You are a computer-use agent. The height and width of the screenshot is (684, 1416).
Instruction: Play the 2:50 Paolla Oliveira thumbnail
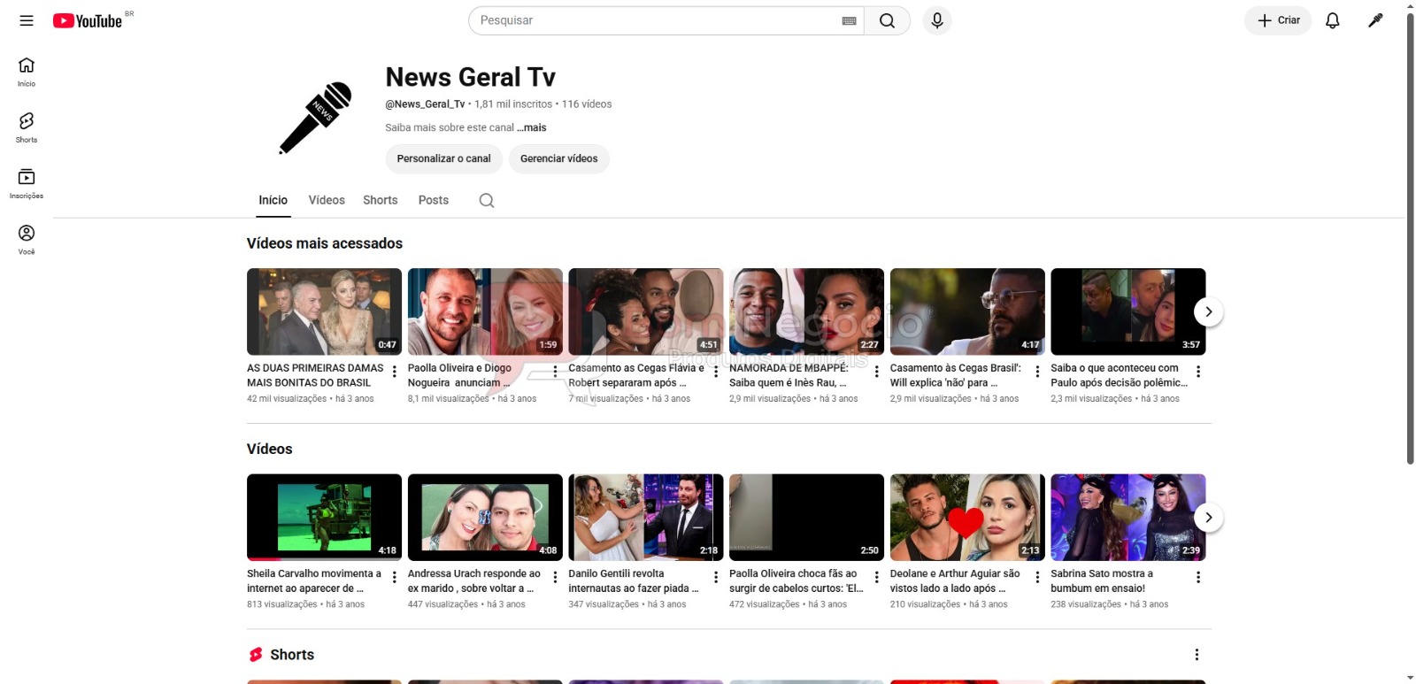806,517
